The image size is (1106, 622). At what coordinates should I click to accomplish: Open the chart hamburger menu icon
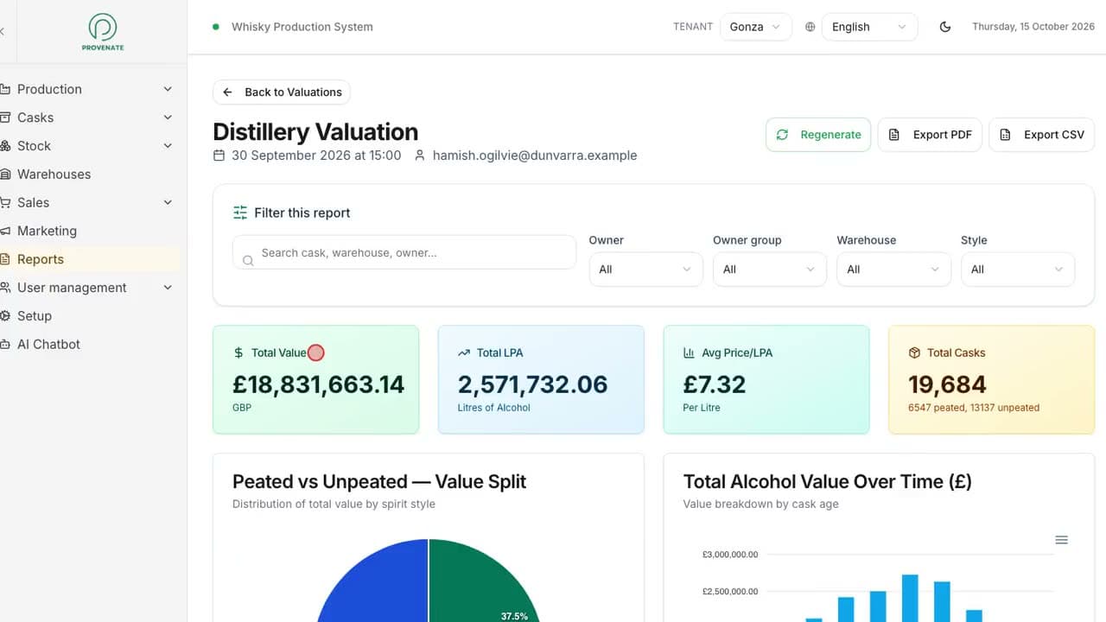[x=1062, y=540]
